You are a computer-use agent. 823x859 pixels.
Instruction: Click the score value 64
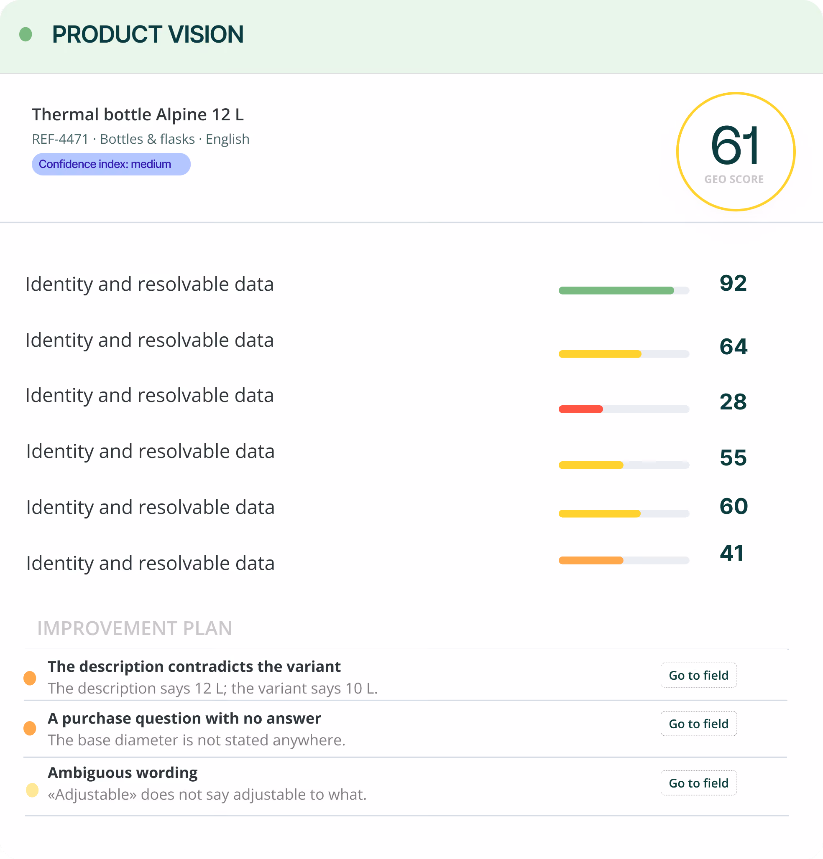(733, 347)
